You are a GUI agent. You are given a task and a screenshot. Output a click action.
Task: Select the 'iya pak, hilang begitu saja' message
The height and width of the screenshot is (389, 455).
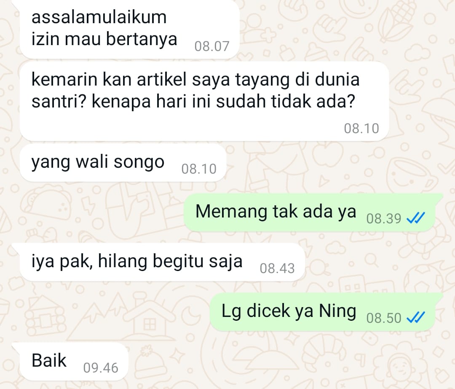162,262
